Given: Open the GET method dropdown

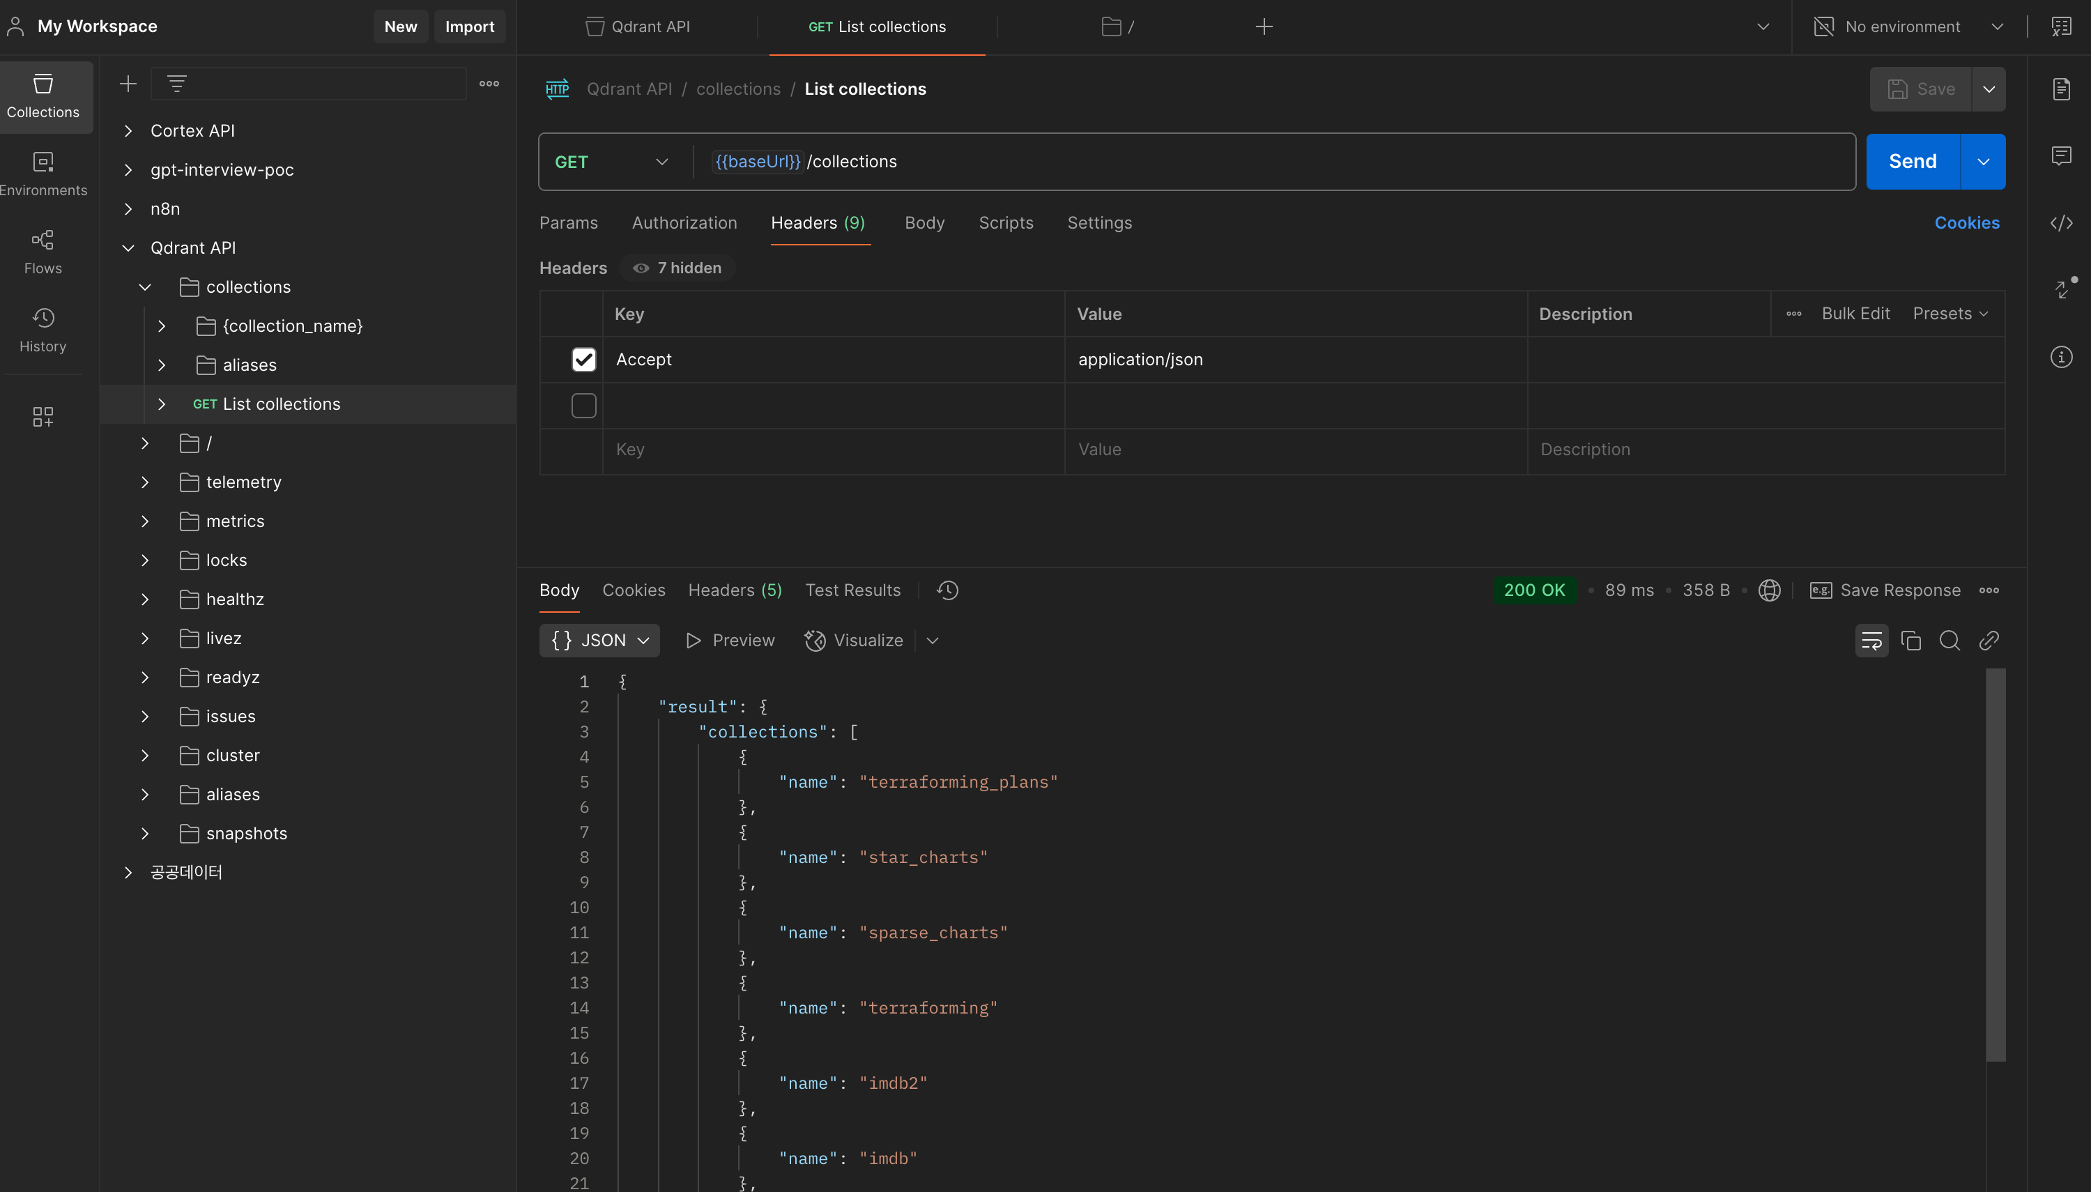Looking at the screenshot, I should coord(612,162).
